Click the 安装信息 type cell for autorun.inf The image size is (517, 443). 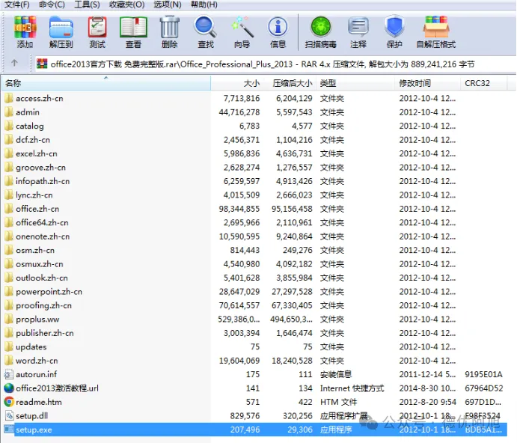pyautogui.click(x=336, y=374)
